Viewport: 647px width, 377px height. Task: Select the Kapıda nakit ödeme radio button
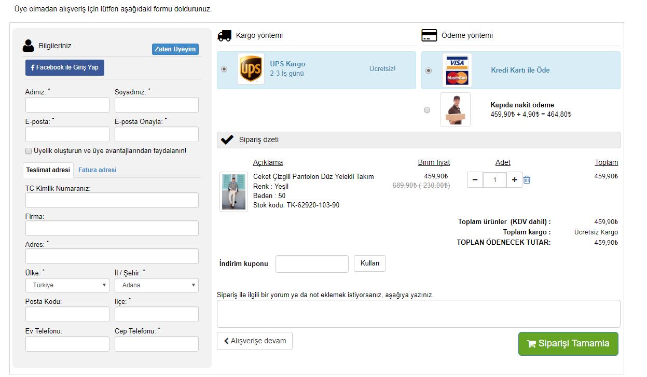427,110
